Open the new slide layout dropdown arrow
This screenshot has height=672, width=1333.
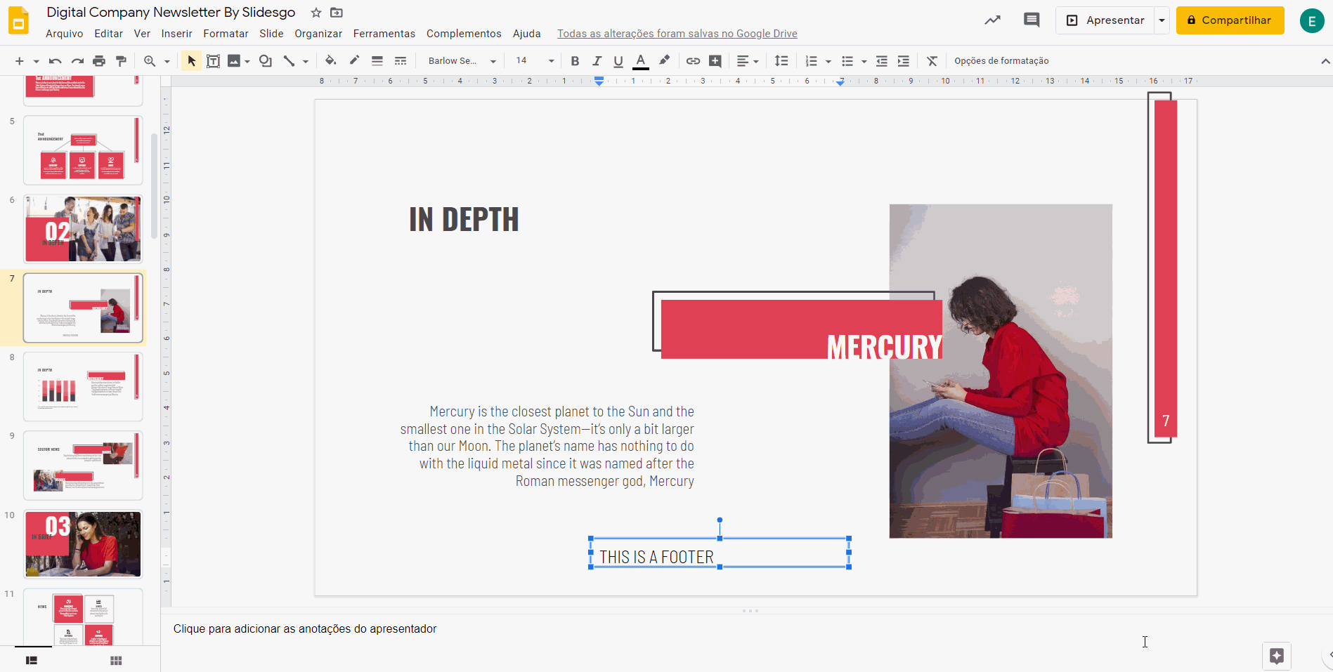[36, 61]
